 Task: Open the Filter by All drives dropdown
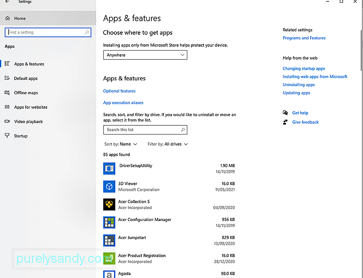point(168,144)
